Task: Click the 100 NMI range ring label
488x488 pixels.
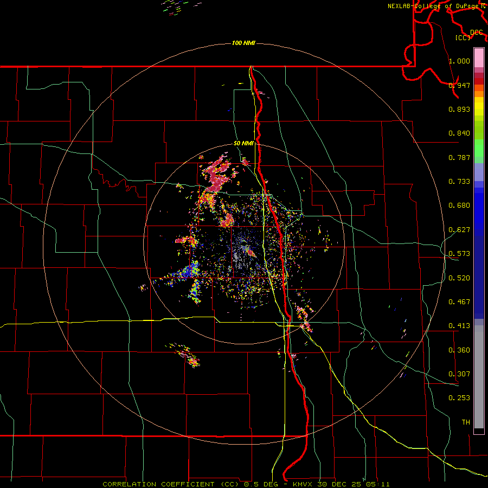Action: click(243, 43)
